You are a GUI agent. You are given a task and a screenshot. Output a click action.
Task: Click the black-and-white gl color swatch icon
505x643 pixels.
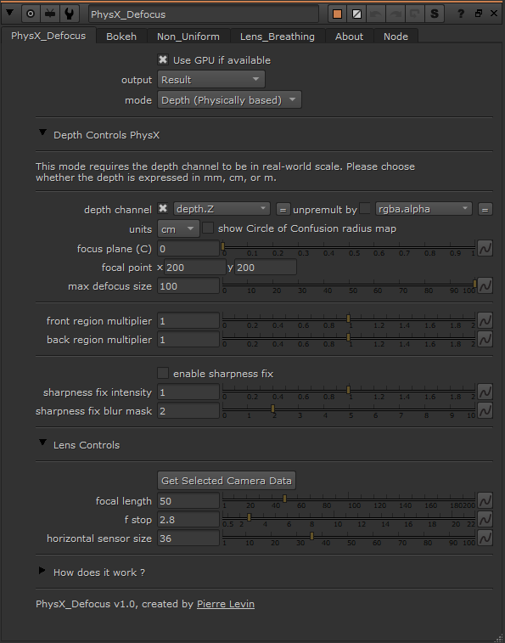(x=356, y=14)
